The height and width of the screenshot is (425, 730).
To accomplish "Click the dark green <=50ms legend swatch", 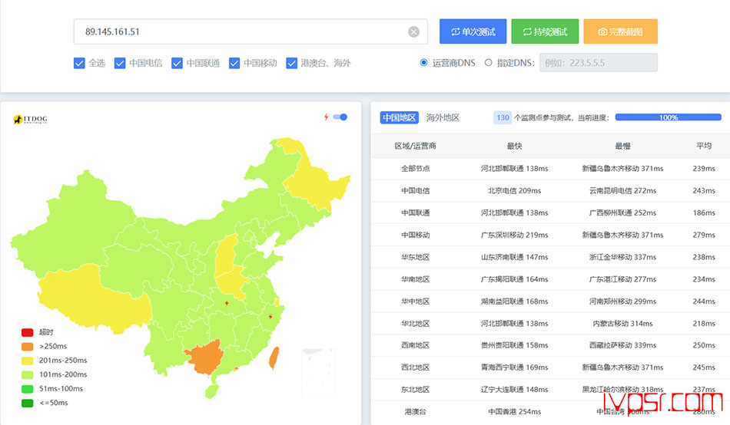I will [x=28, y=403].
